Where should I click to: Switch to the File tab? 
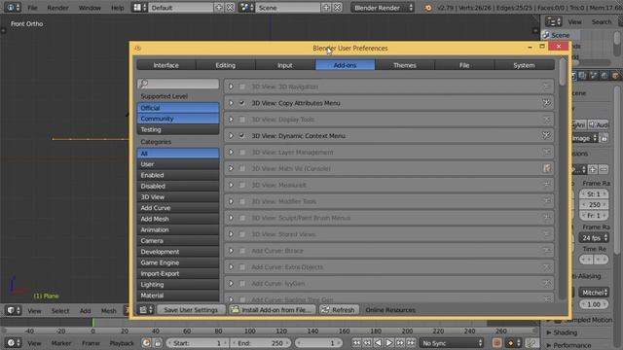coord(464,65)
